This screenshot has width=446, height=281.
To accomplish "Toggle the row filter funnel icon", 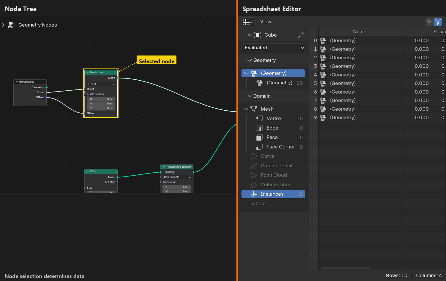I will 438,22.
